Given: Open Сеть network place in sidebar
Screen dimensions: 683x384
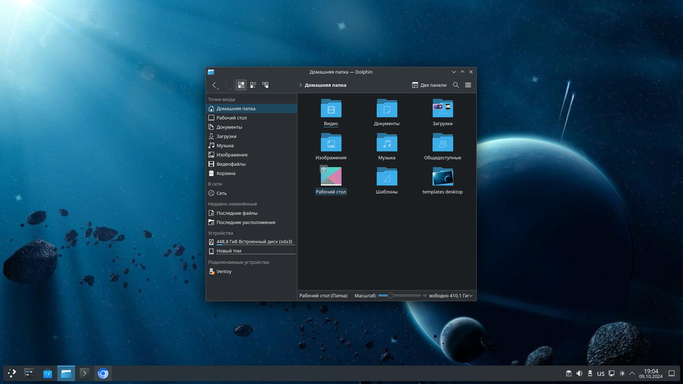Looking at the screenshot, I should pos(252,193).
